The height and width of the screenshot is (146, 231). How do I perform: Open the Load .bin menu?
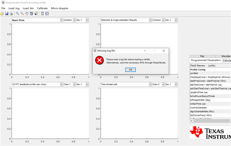pyautogui.click(x=28, y=8)
